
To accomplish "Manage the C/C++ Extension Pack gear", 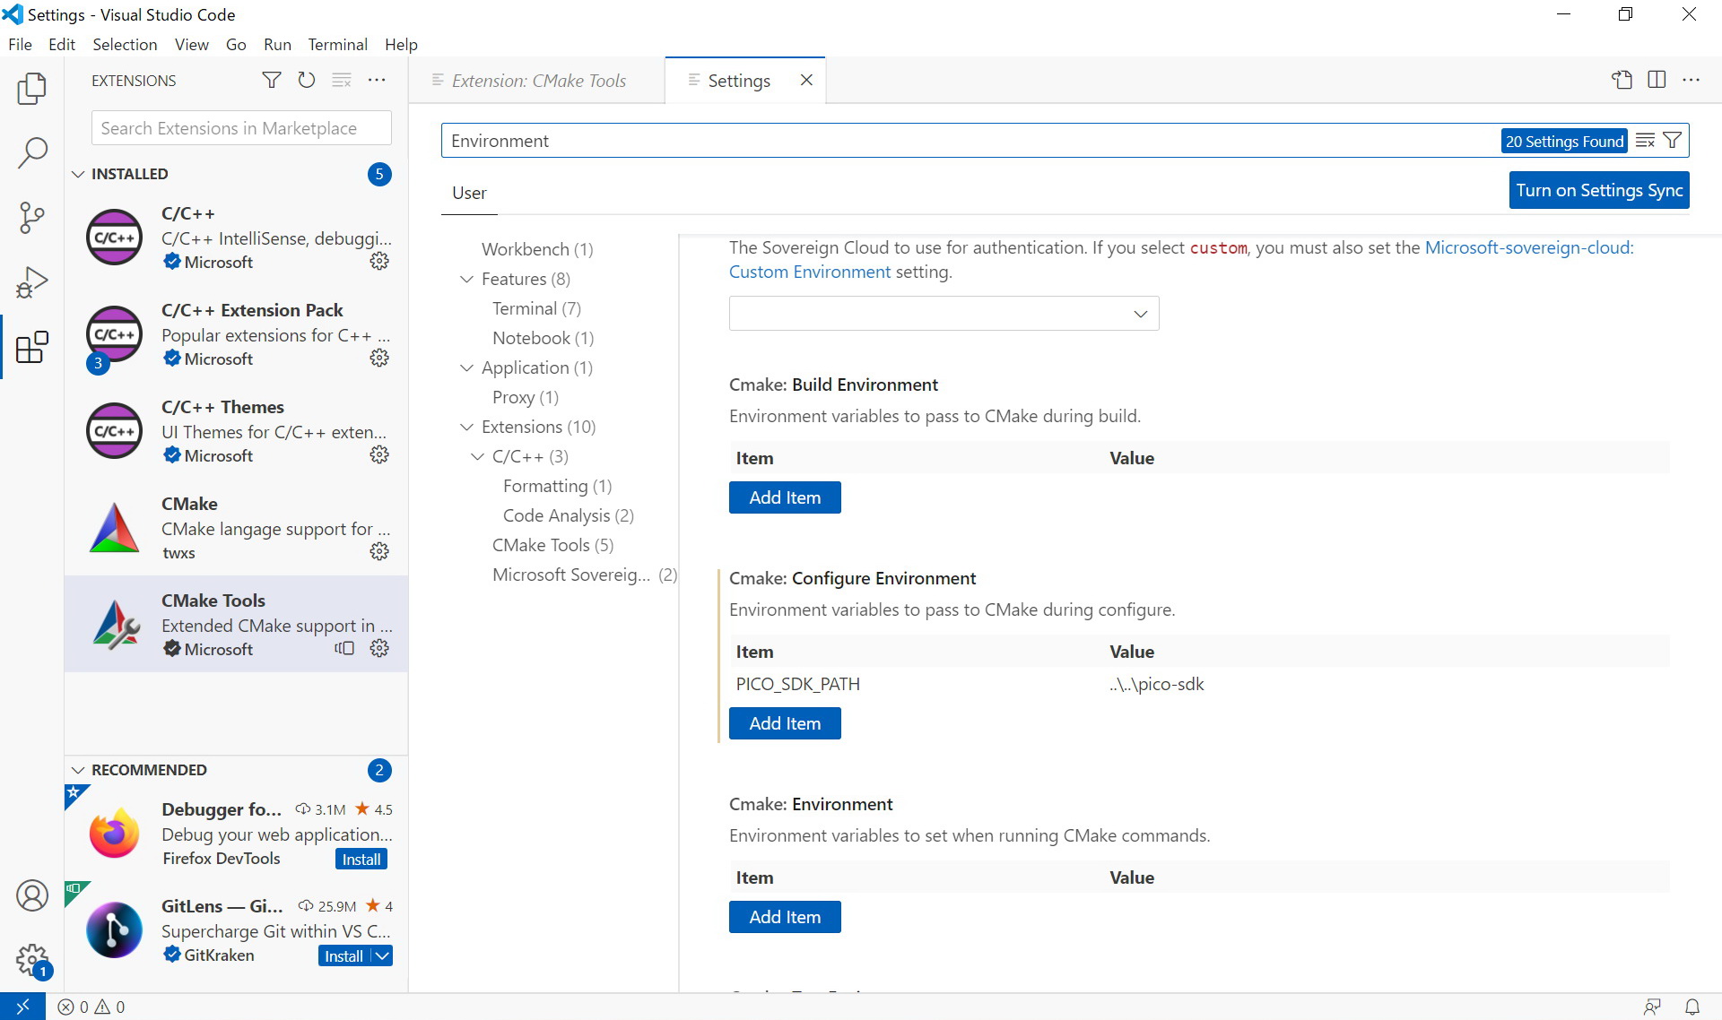I will [x=379, y=358].
